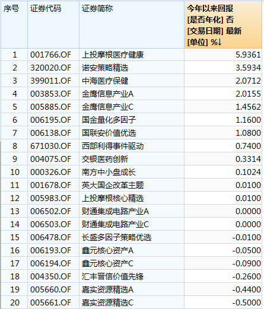Viewport: 264px width, 309px height.
Task: Select fund 鑫元核心资产A
Action: click(107, 250)
